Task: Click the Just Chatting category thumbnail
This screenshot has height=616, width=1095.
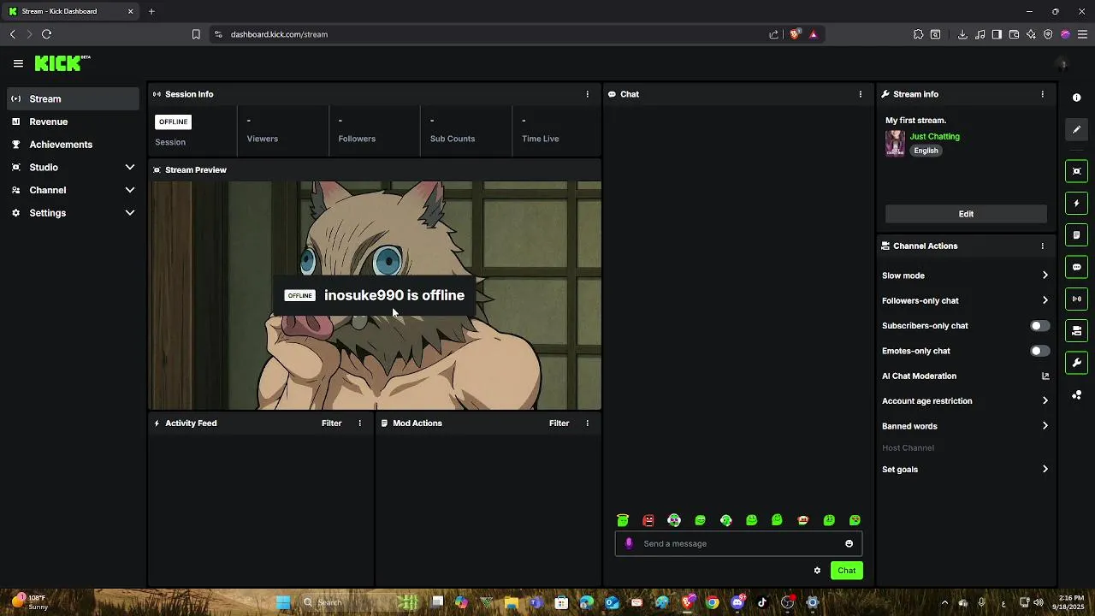Action: point(895,143)
